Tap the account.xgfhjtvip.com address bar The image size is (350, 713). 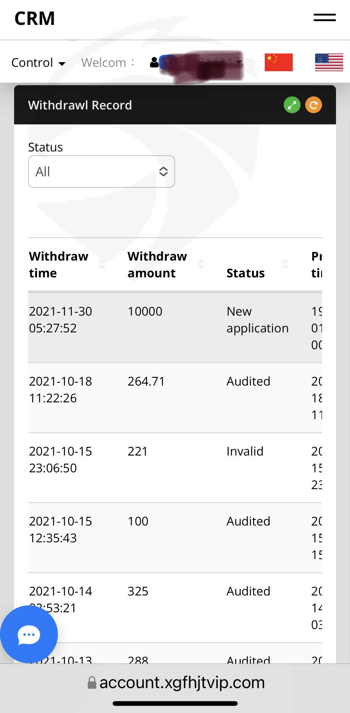pos(182,683)
